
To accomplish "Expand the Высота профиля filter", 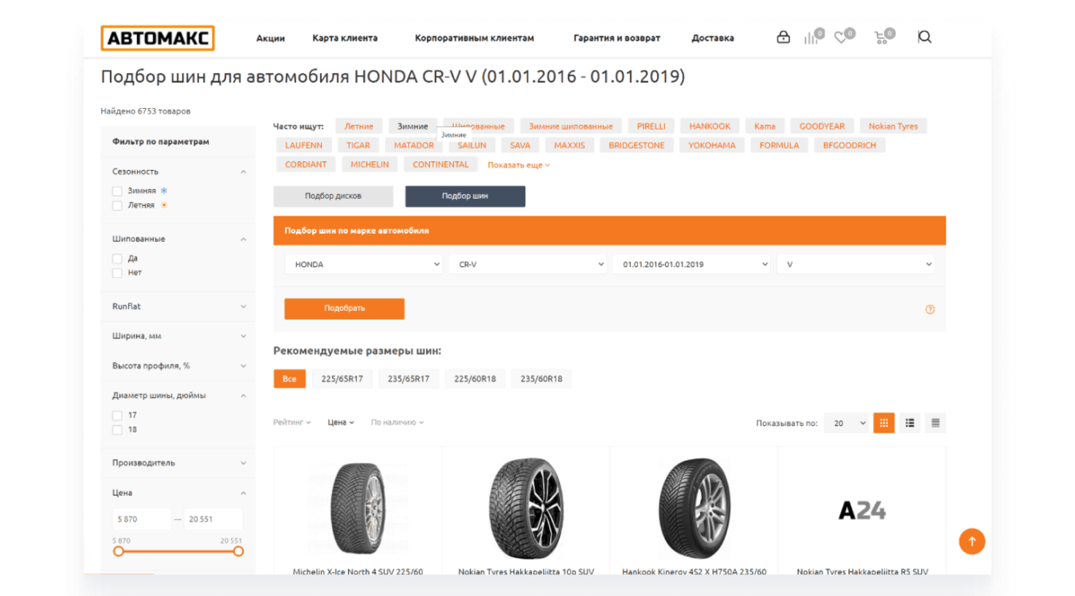I will click(243, 366).
